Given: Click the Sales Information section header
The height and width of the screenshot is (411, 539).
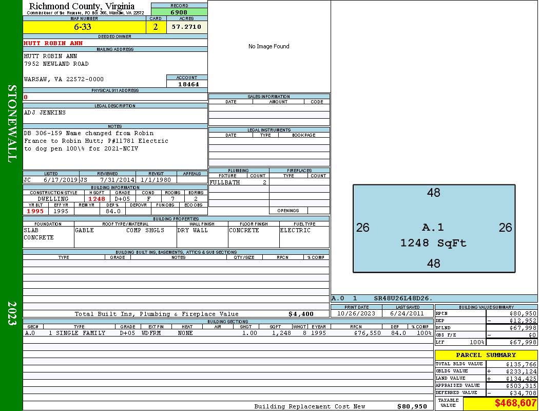Looking at the screenshot, I should [x=269, y=97].
